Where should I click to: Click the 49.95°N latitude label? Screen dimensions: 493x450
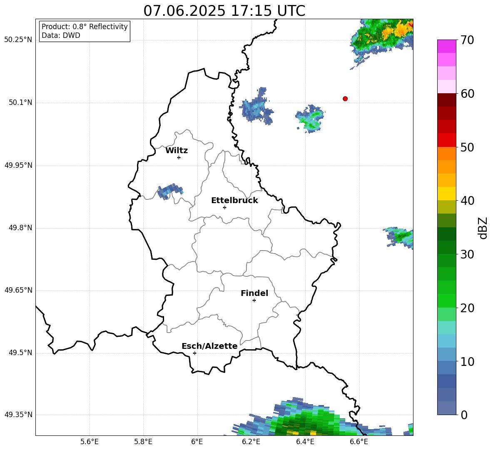click(18, 165)
